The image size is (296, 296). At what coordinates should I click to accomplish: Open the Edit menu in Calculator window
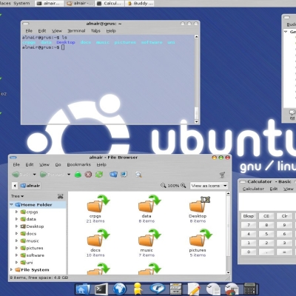[274, 189]
